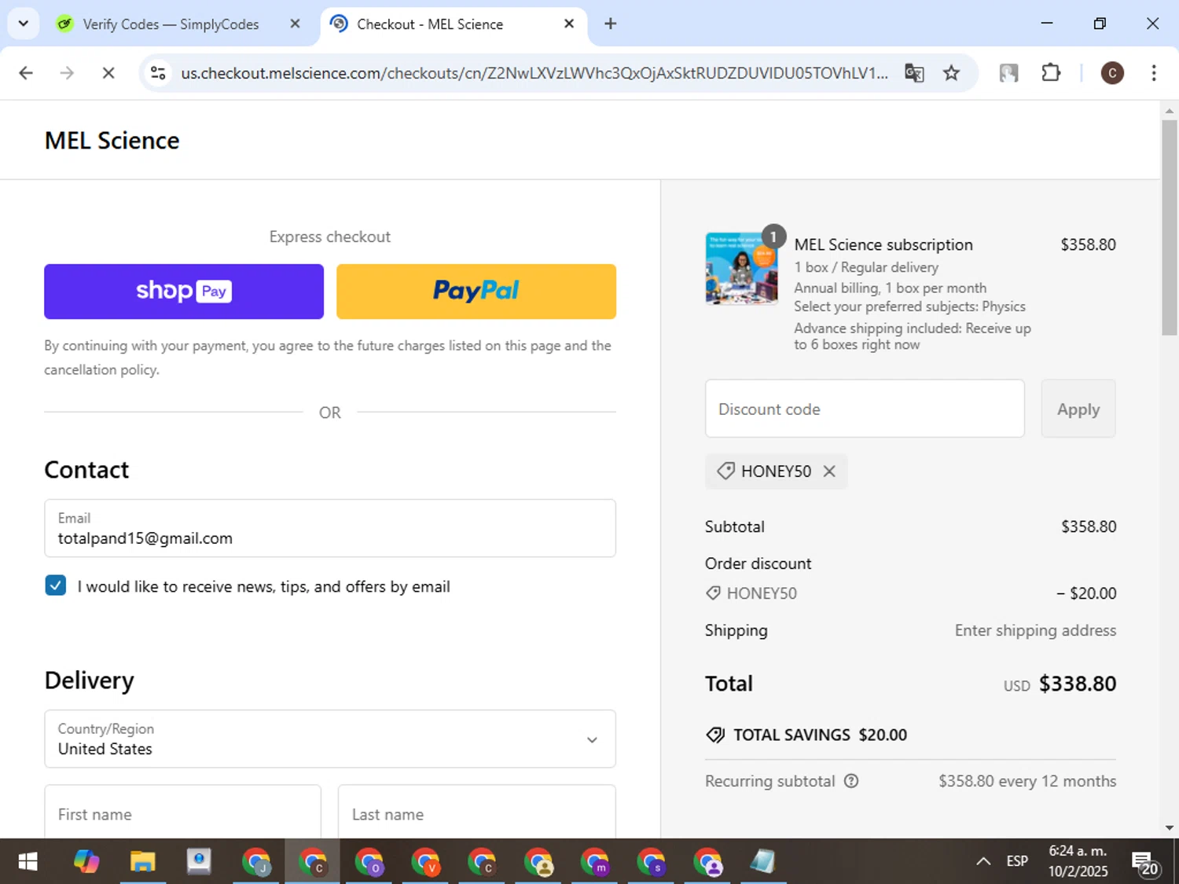Uncheck the receive news and offers checkbox
The height and width of the screenshot is (884, 1179).
(56, 585)
